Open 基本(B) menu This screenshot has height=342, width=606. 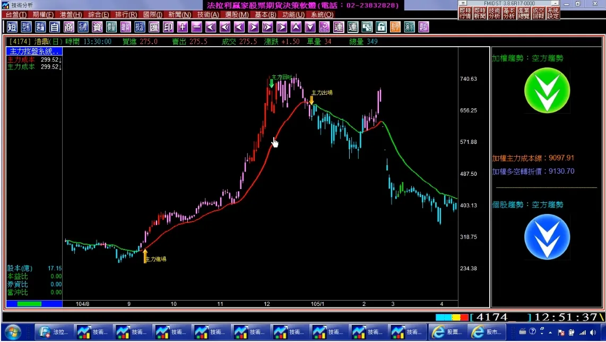(x=265, y=15)
